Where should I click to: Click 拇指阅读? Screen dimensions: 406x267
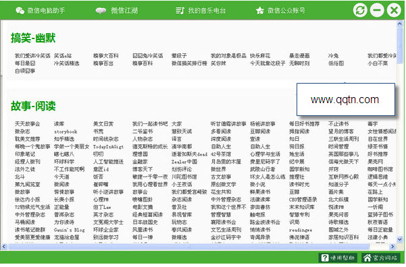299,131
